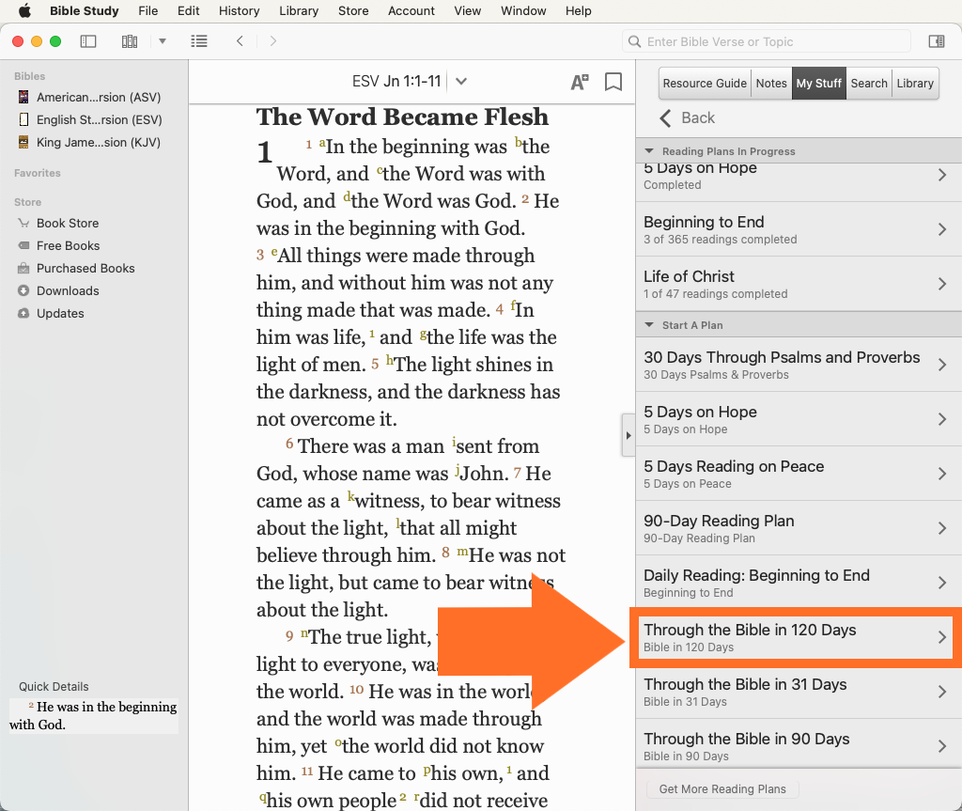Click the Back button in My Stuff
The height and width of the screenshot is (811, 962).
(x=688, y=117)
